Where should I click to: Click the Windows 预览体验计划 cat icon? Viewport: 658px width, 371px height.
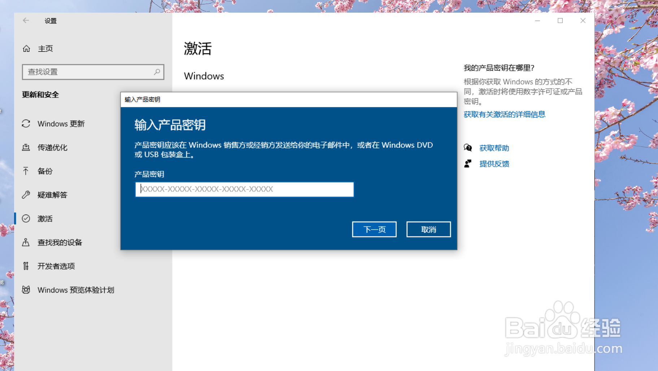(x=26, y=290)
